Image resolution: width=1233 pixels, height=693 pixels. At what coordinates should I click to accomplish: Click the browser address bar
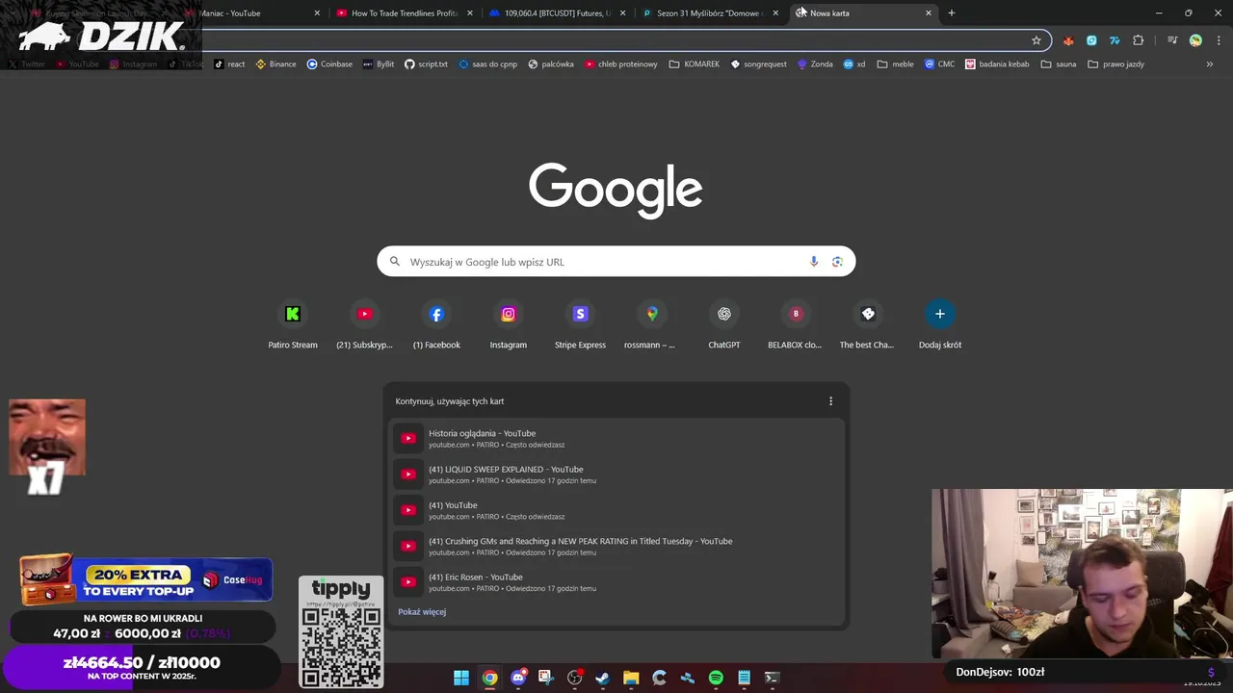point(616,40)
